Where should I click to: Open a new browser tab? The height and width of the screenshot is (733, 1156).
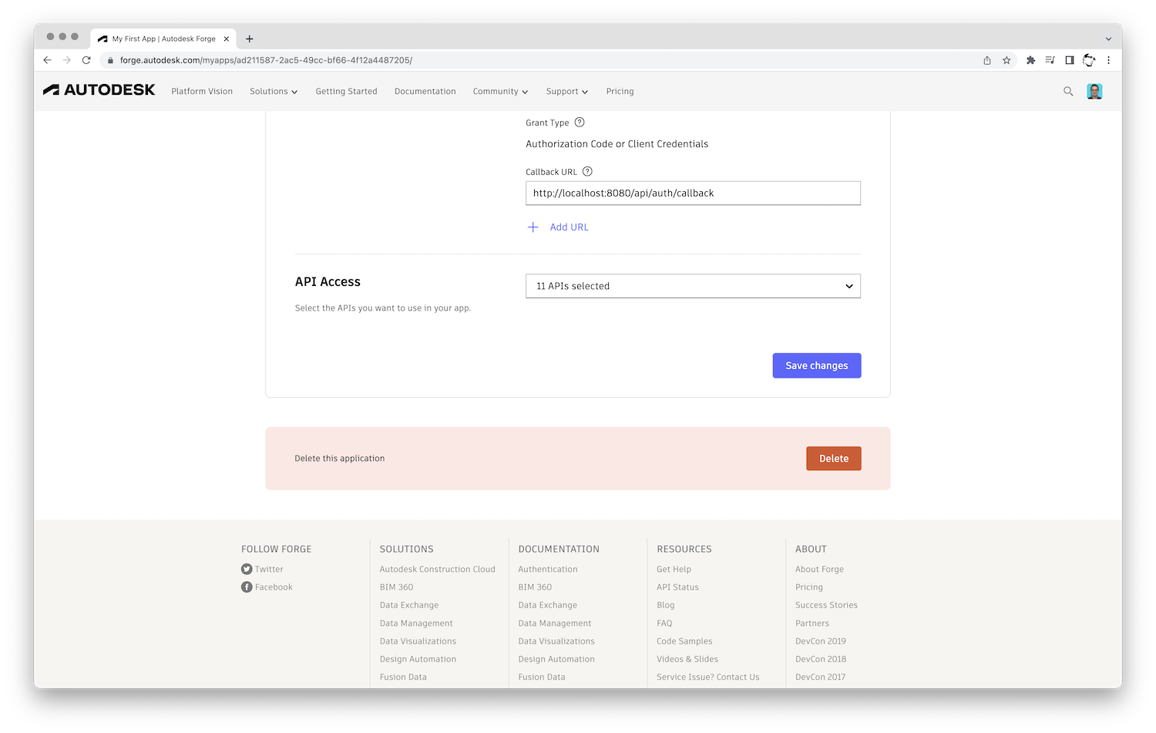point(249,39)
